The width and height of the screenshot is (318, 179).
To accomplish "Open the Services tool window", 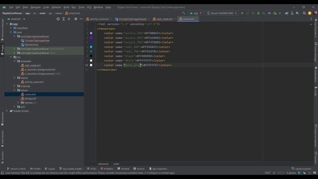I will (139, 169).
